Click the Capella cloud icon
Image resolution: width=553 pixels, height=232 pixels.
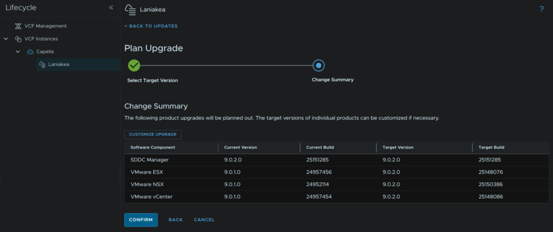pos(30,52)
